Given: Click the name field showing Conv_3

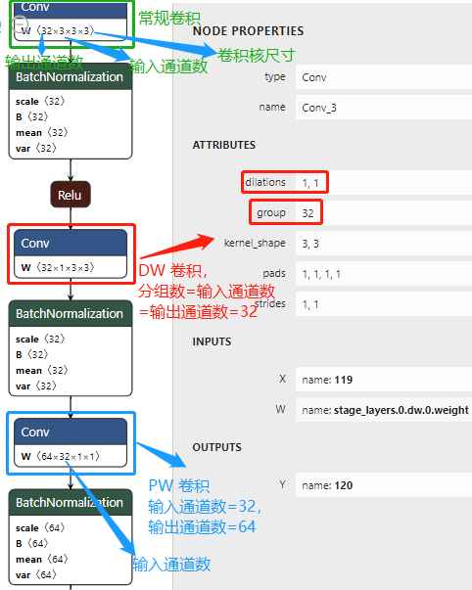Looking at the screenshot, I should tap(384, 108).
